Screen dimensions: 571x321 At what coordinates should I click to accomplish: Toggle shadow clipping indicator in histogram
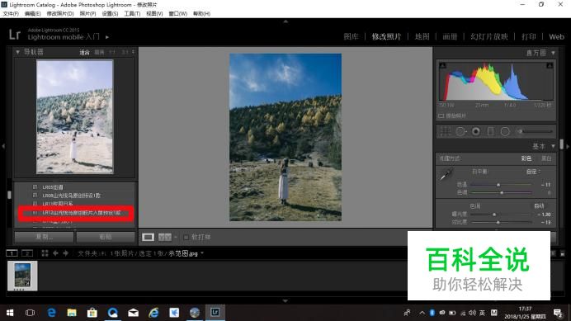(442, 65)
